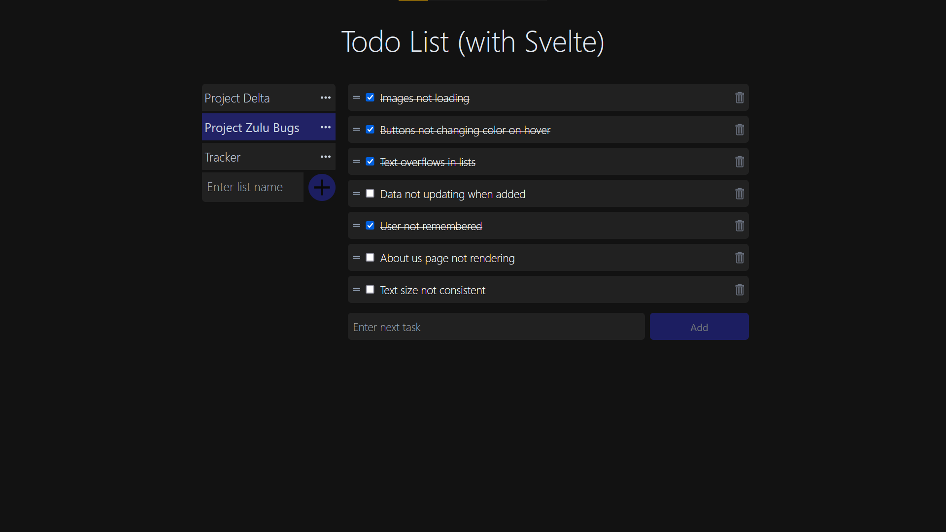Viewport: 946px width, 532px height.
Task: Click the 'Add' button to submit a new task
Action: pyautogui.click(x=699, y=326)
